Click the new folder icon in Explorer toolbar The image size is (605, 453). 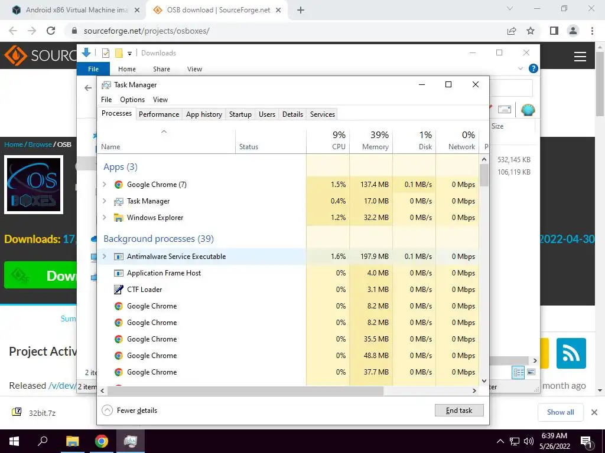(119, 53)
